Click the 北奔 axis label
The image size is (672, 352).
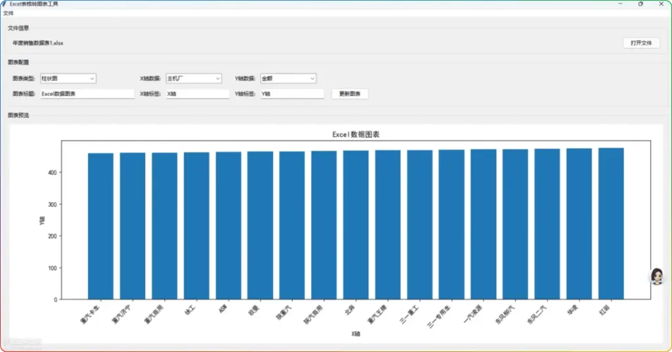(x=350, y=311)
